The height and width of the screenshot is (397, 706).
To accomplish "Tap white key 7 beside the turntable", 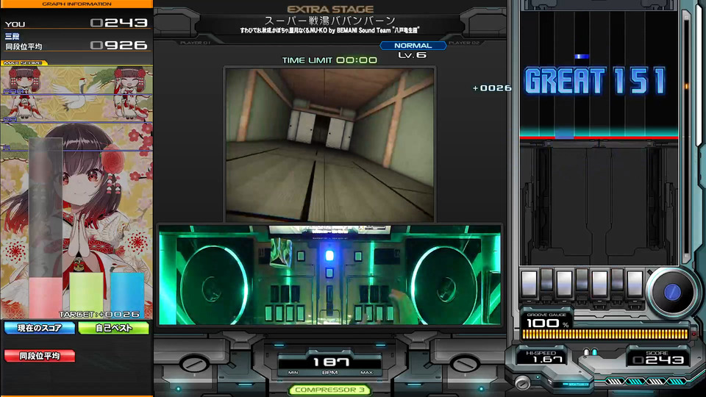I will 635,282.
